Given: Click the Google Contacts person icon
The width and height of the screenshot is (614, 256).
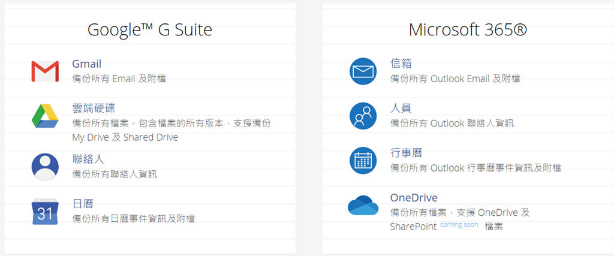Looking at the screenshot, I should point(45,167).
